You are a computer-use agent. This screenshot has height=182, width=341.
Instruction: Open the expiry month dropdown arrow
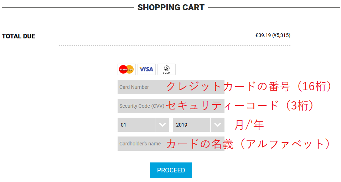[x=162, y=125]
